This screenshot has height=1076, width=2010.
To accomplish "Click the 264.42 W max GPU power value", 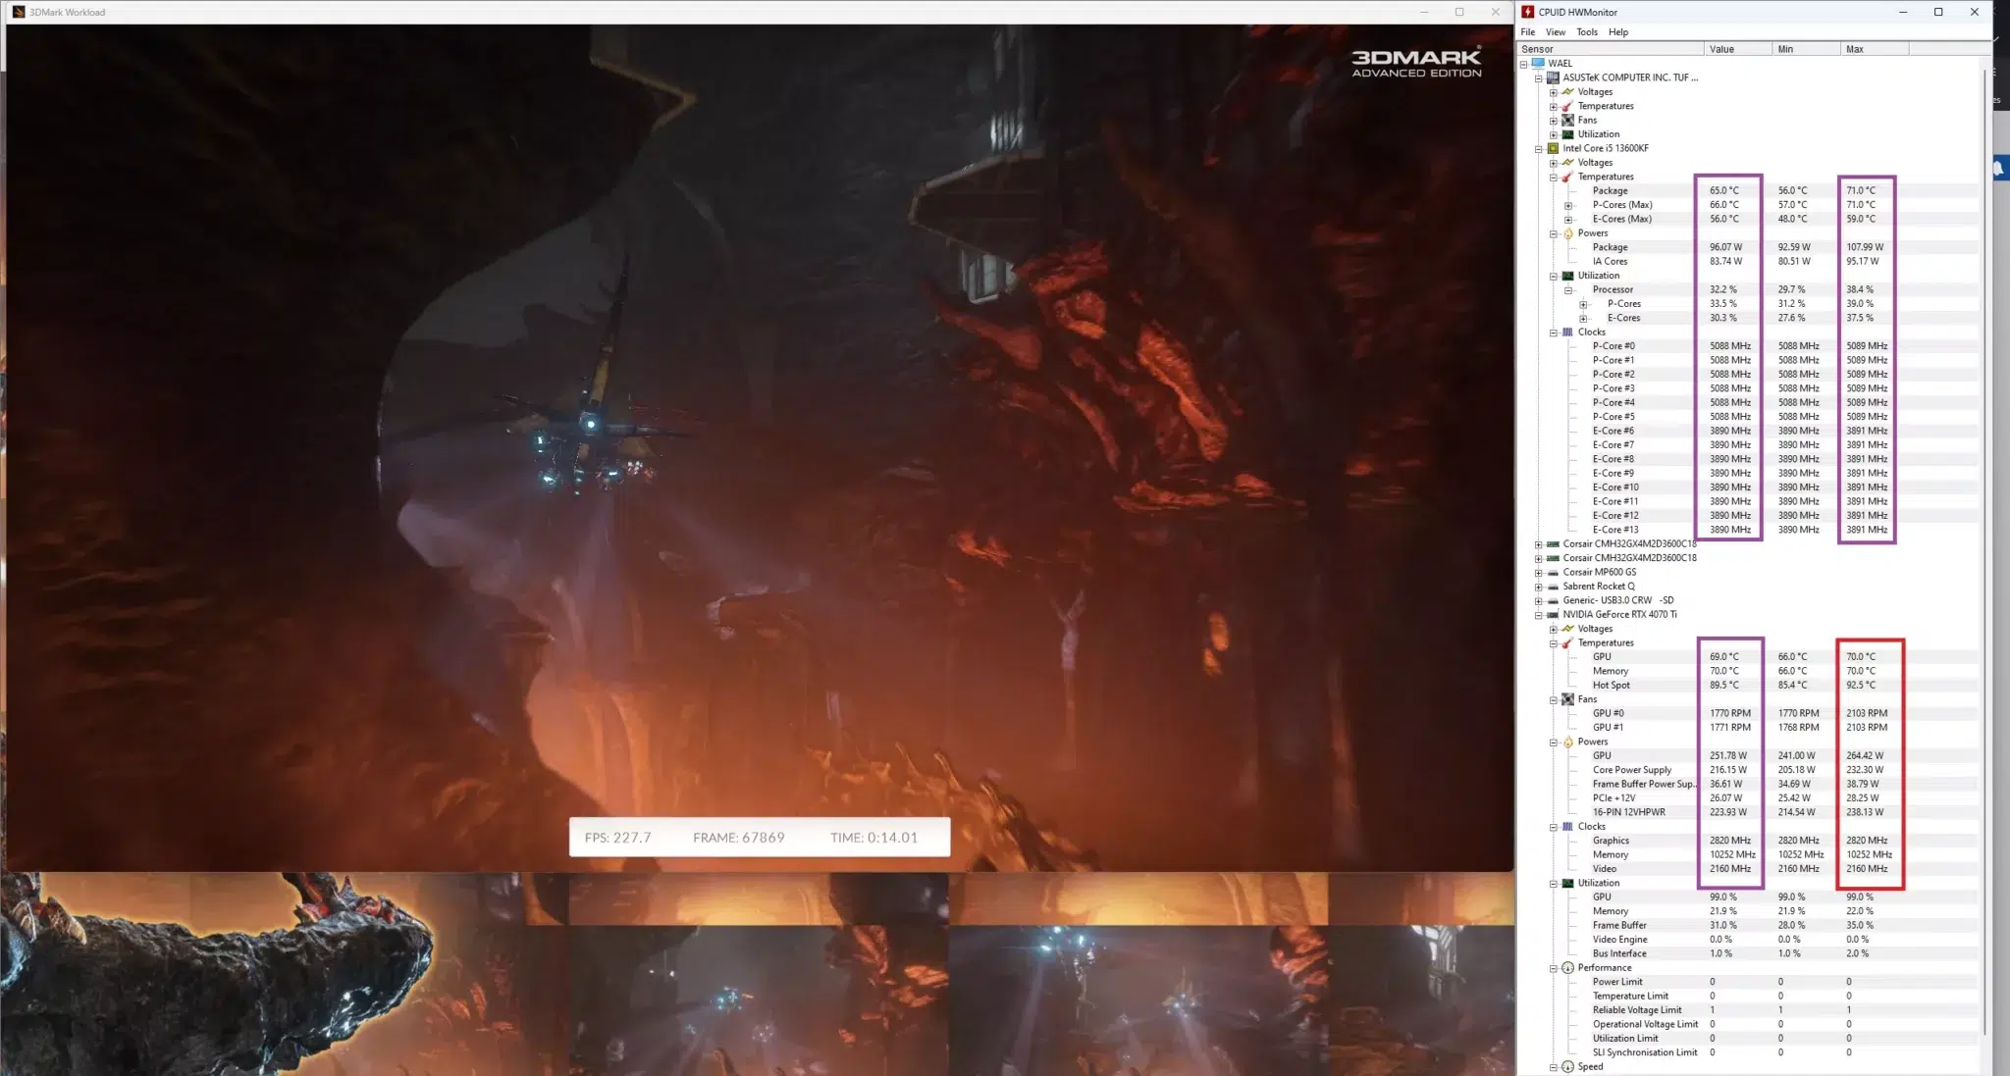I will coord(1865,755).
